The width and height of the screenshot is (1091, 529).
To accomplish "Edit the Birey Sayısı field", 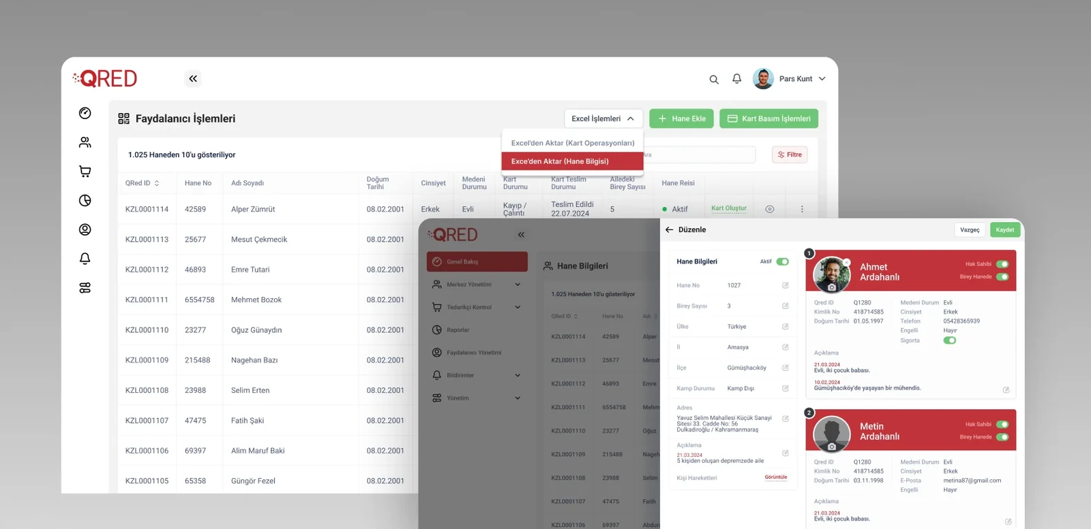I will click(x=786, y=306).
